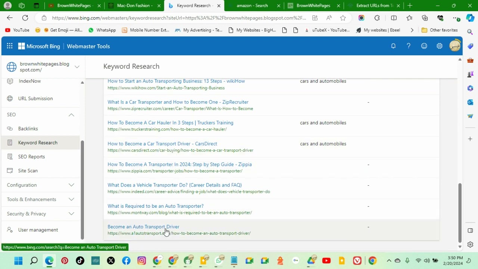Open Webmaster Tools settings gear
This screenshot has width=478, height=269.
tap(440, 46)
